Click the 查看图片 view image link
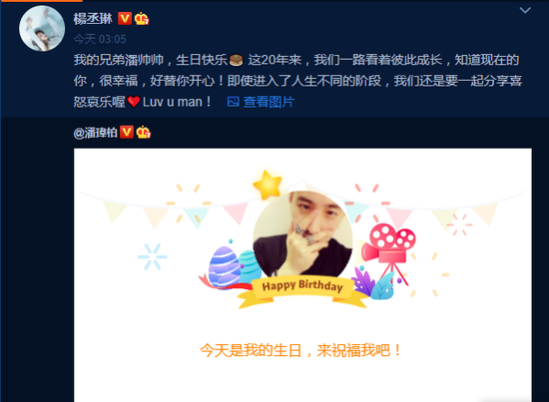The image size is (549, 402). [269, 102]
